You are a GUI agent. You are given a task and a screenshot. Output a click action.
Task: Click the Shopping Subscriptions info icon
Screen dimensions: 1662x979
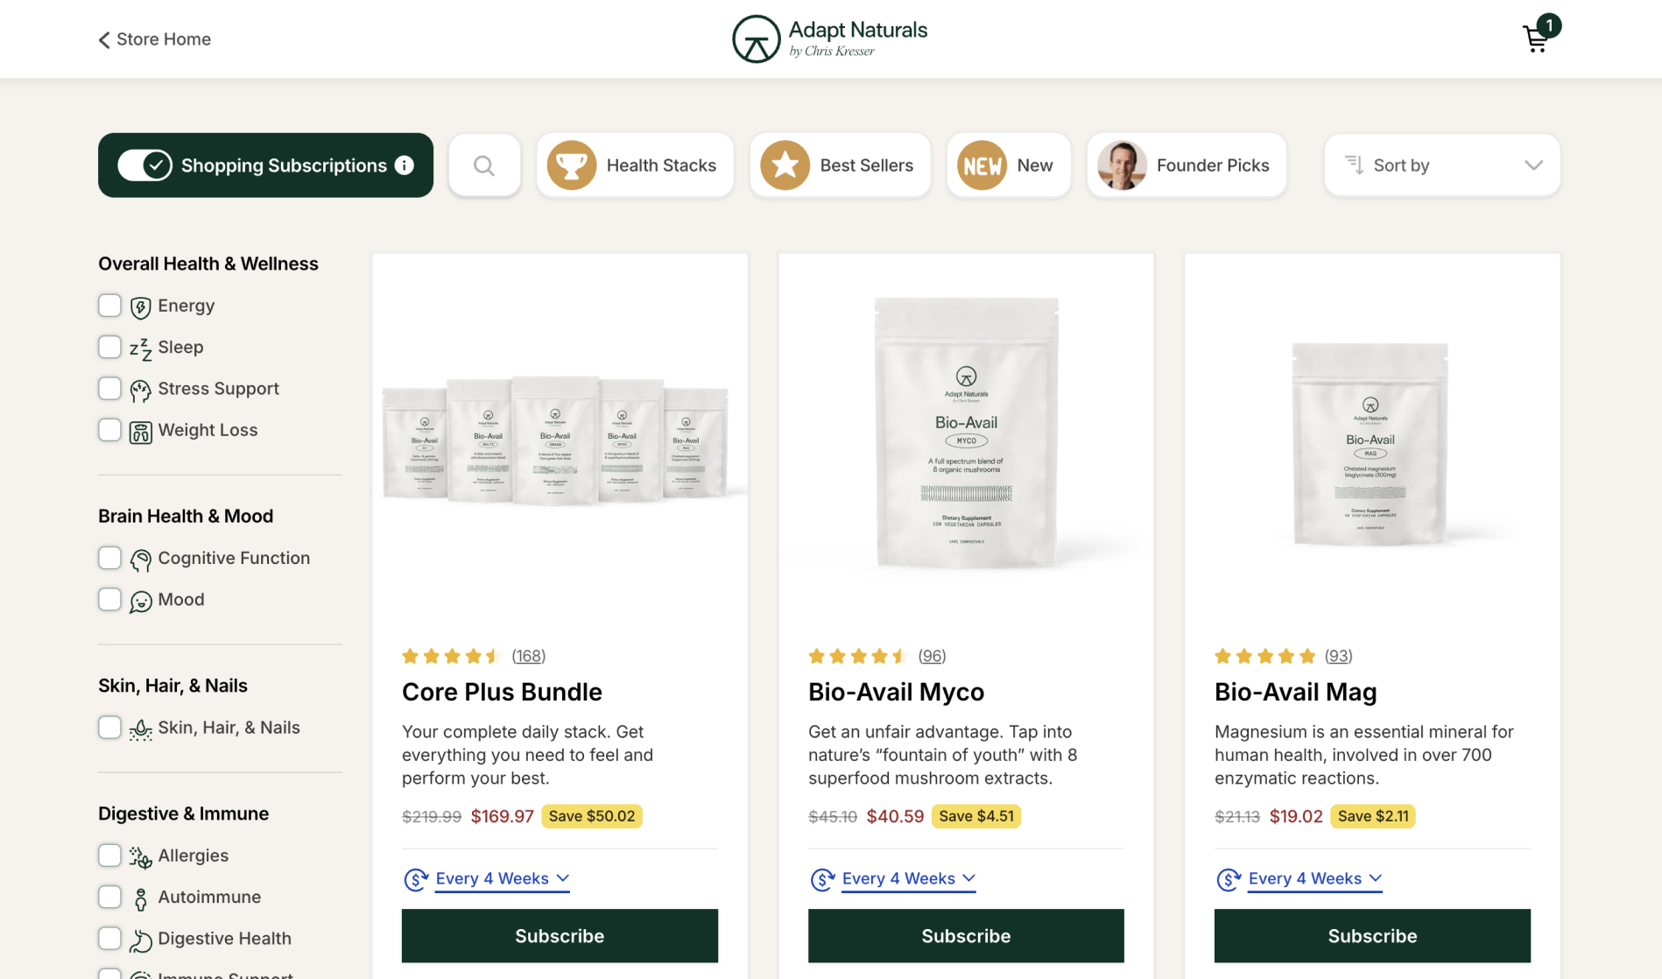(x=404, y=165)
